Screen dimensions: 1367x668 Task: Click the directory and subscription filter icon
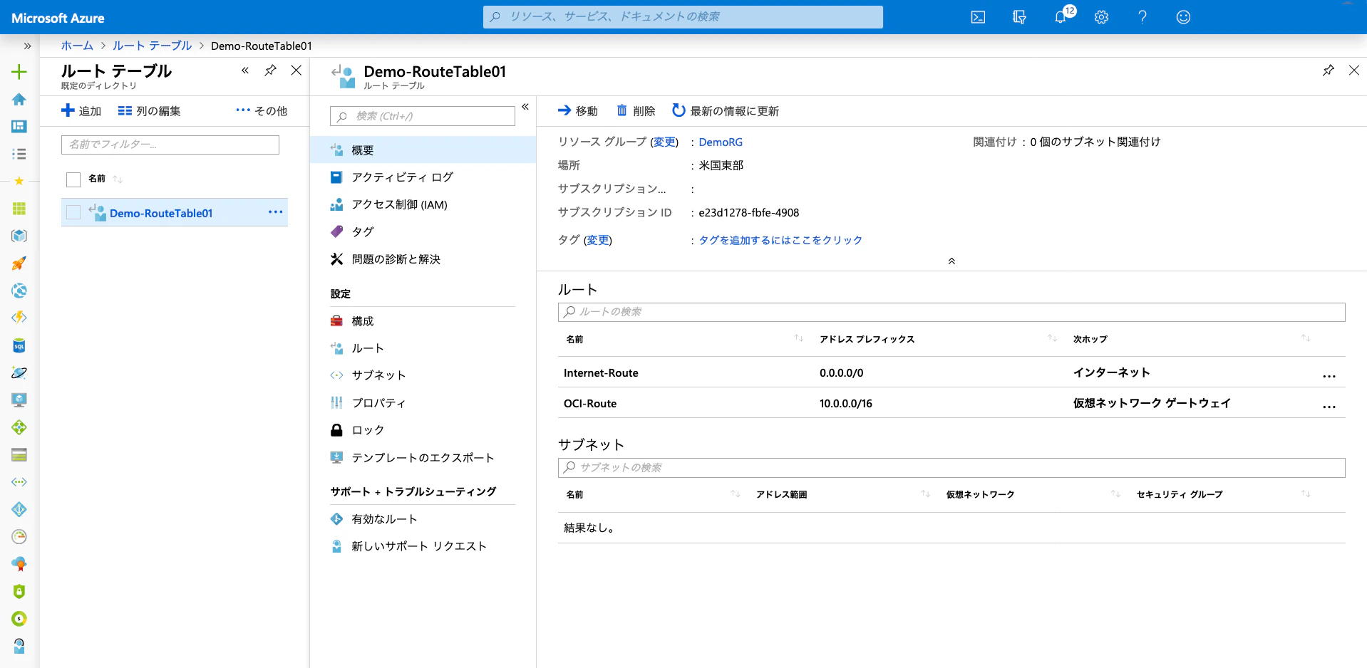(1019, 17)
